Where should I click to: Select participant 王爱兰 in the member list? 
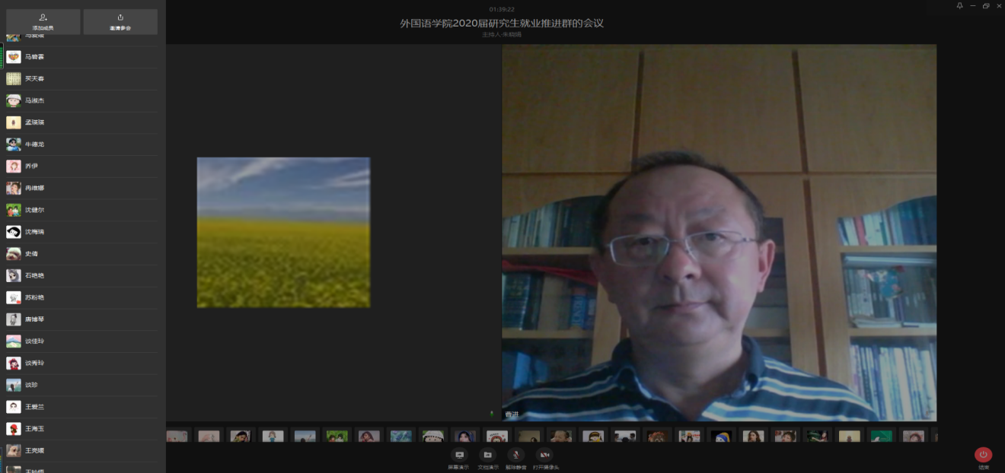pos(35,407)
